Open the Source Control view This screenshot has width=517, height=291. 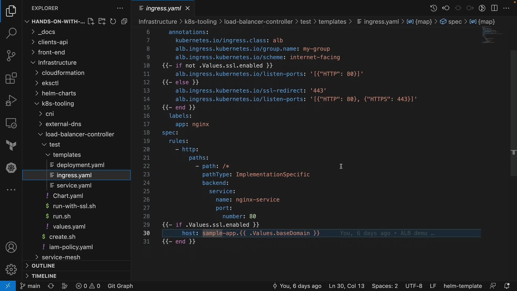[x=11, y=56]
